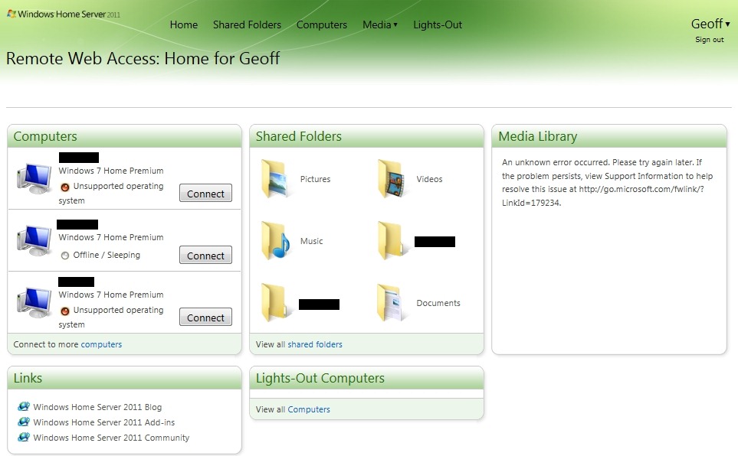Connect to the Offline / Sleeping computer
The height and width of the screenshot is (456, 738).
click(205, 256)
